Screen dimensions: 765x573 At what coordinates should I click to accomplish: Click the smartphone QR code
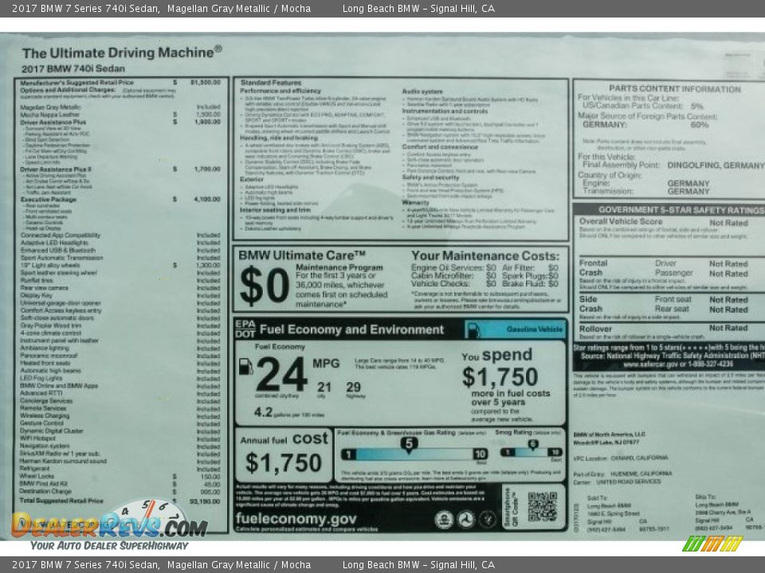542,507
